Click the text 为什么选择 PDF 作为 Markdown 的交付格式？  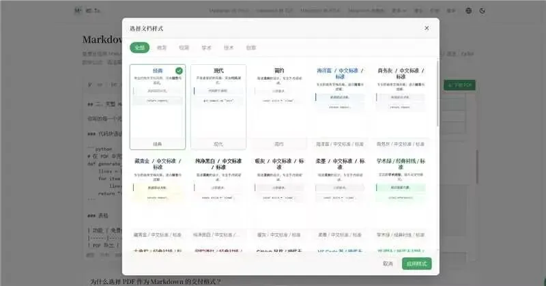156,281
